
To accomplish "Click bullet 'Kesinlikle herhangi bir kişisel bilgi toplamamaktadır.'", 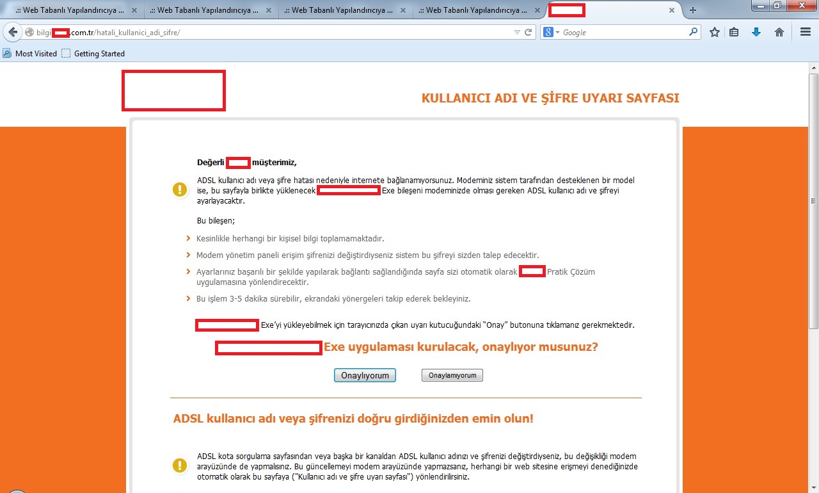I will click(x=290, y=239).
